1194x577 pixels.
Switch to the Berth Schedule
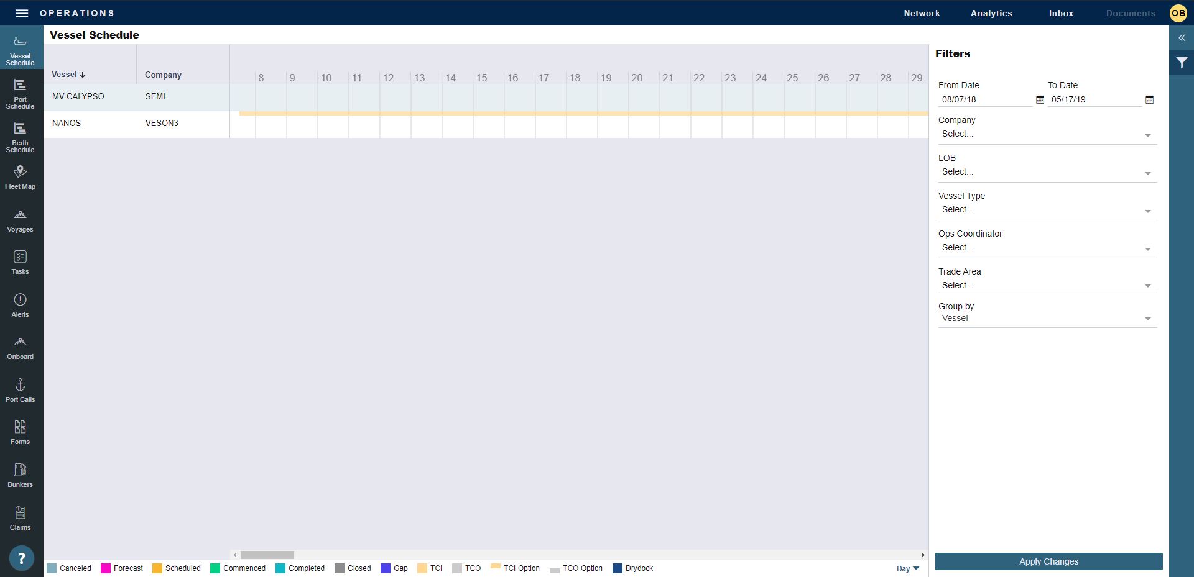click(21, 138)
